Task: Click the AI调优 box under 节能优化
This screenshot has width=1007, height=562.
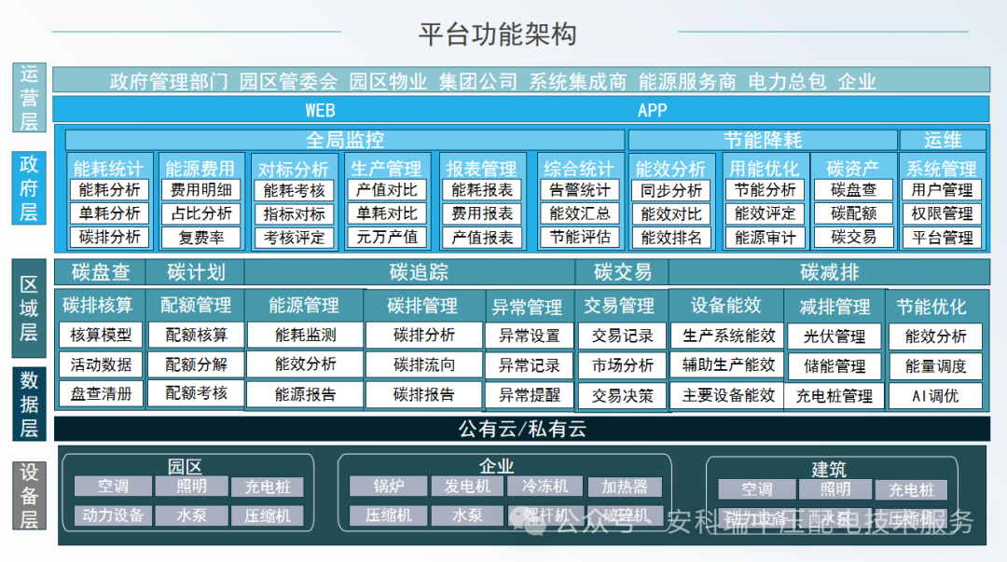Action: tap(935, 395)
